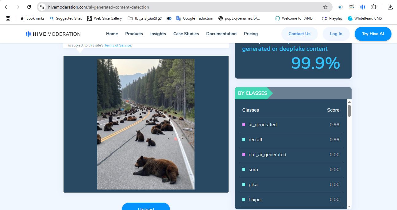Bookmark this page using the star icon
The image size is (397, 210).
pos(325,7)
